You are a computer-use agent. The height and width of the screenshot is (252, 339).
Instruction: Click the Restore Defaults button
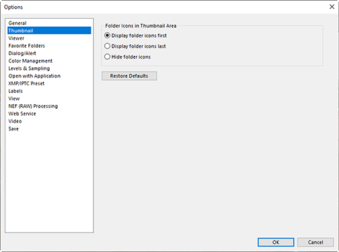point(129,76)
